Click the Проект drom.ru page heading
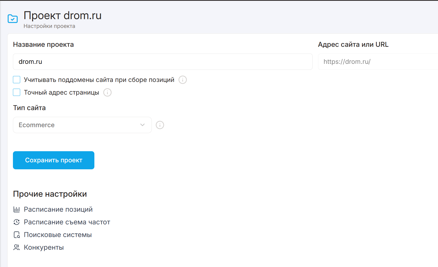438x267 pixels. click(x=63, y=16)
